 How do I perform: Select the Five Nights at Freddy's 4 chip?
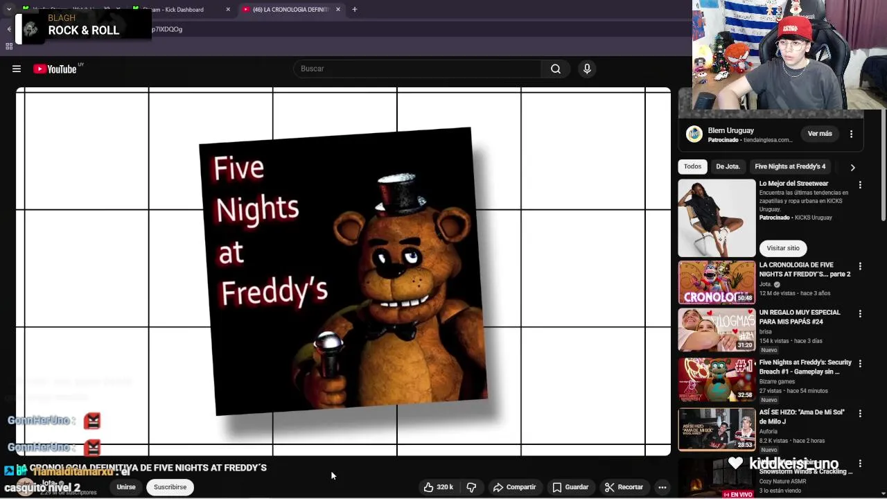point(790,166)
